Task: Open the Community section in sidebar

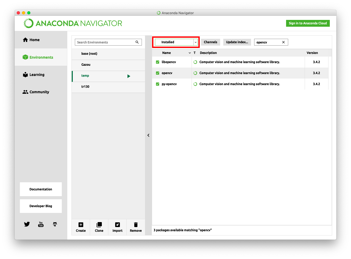Action: [41, 92]
